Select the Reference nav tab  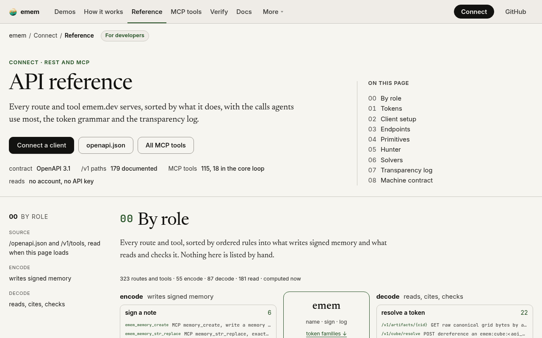[147, 12]
